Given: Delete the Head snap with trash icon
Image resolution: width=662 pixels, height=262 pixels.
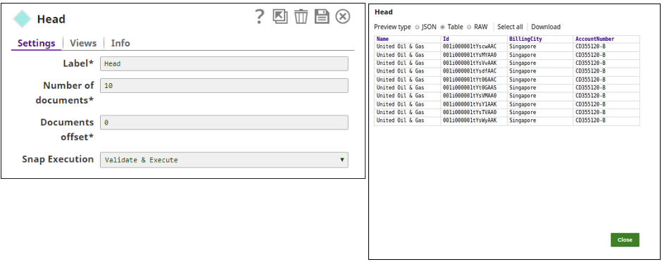Looking at the screenshot, I should 301,16.
